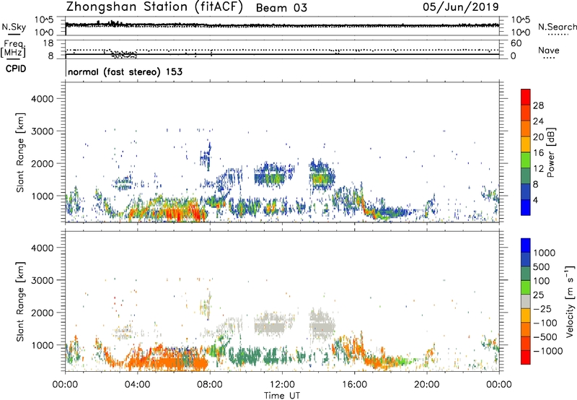This screenshot has height=400, width=577.
Task: Click the Time UT axis label
Action: tap(282, 396)
